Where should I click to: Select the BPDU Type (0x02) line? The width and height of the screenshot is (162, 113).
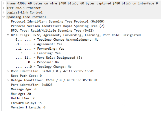coord(52,31)
